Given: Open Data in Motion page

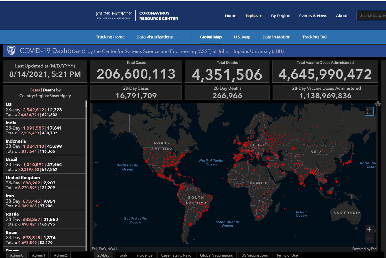Looking at the screenshot, I should (x=276, y=37).
